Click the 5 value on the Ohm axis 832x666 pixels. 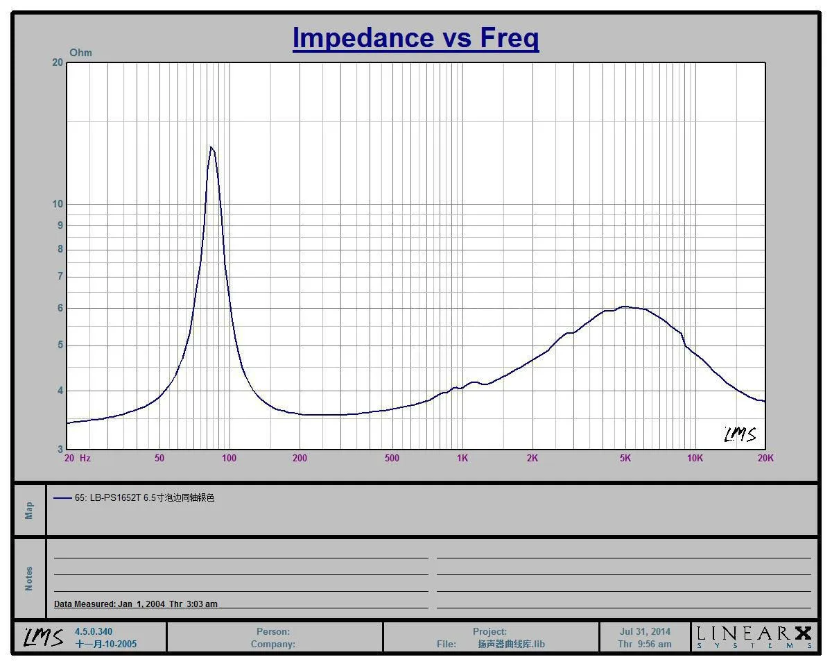pyautogui.click(x=60, y=345)
